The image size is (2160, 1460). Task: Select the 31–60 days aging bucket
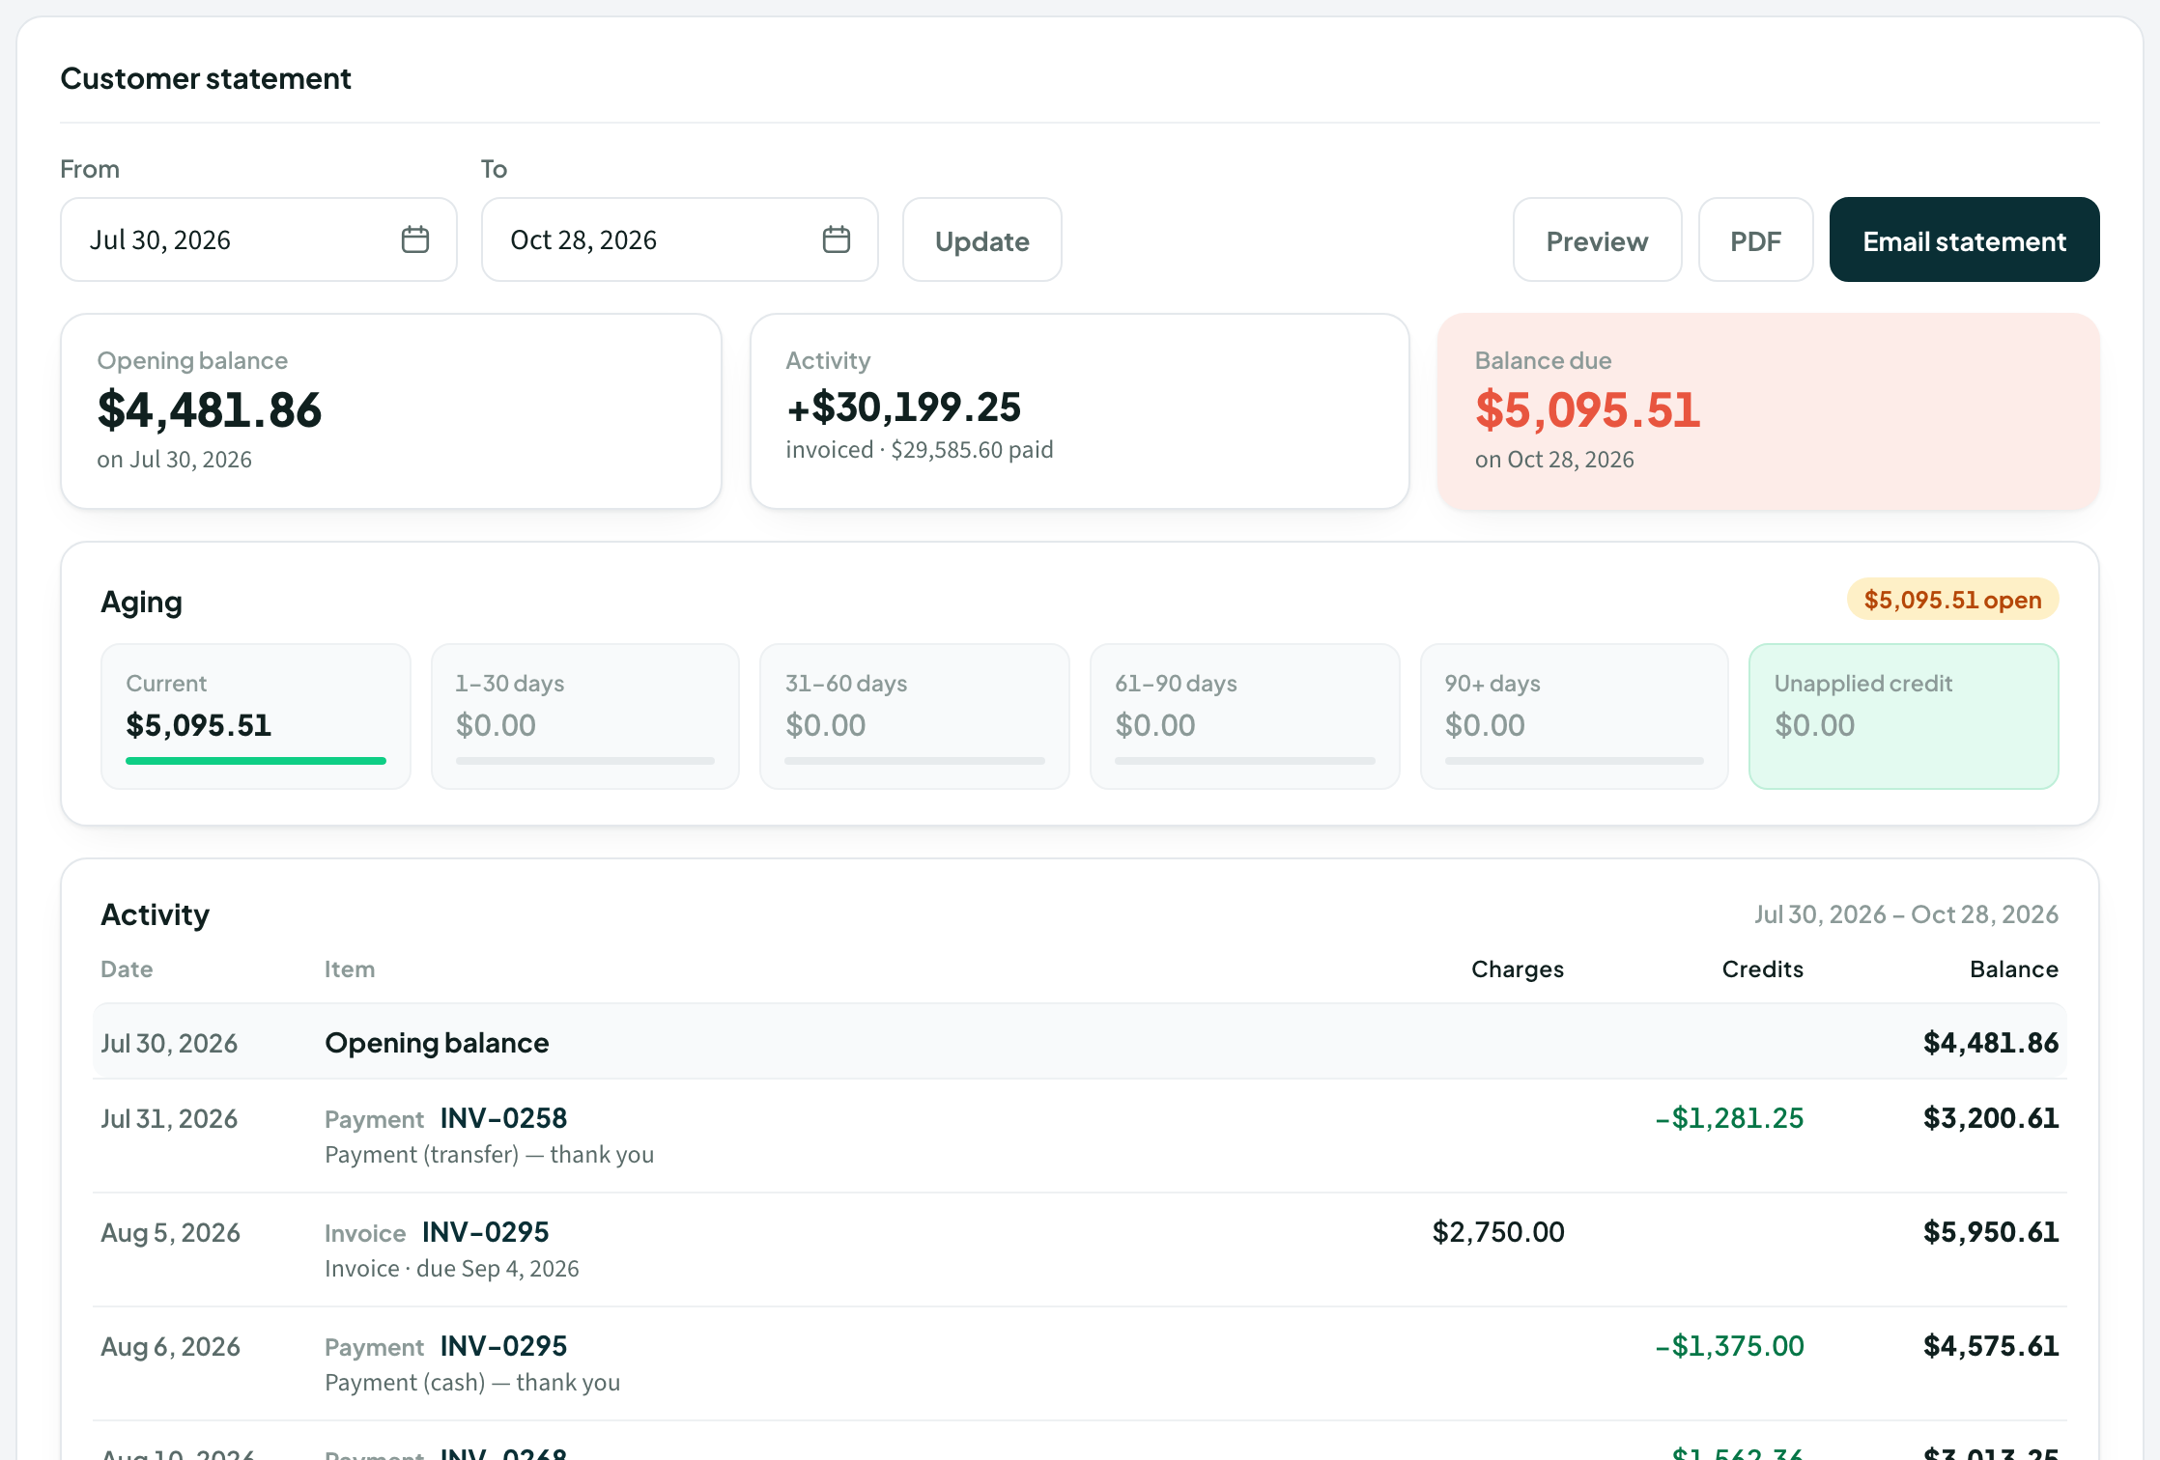[915, 716]
